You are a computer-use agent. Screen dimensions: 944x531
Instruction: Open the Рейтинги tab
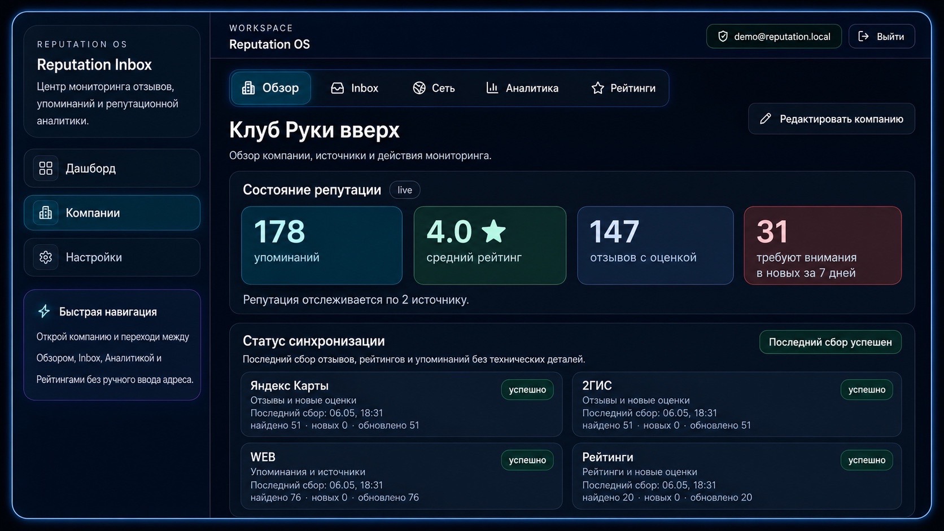pyautogui.click(x=623, y=88)
